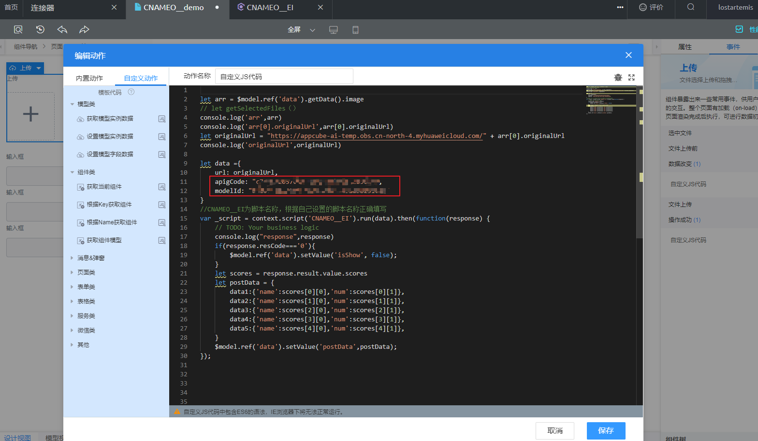Open the history icon in toolbar
This screenshot has height=441, width=758.
(40, 29)
